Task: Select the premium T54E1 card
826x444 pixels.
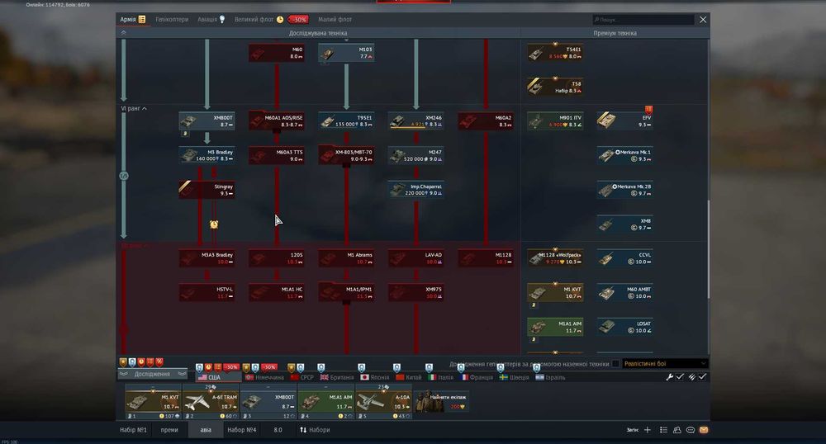Action: 555,53
